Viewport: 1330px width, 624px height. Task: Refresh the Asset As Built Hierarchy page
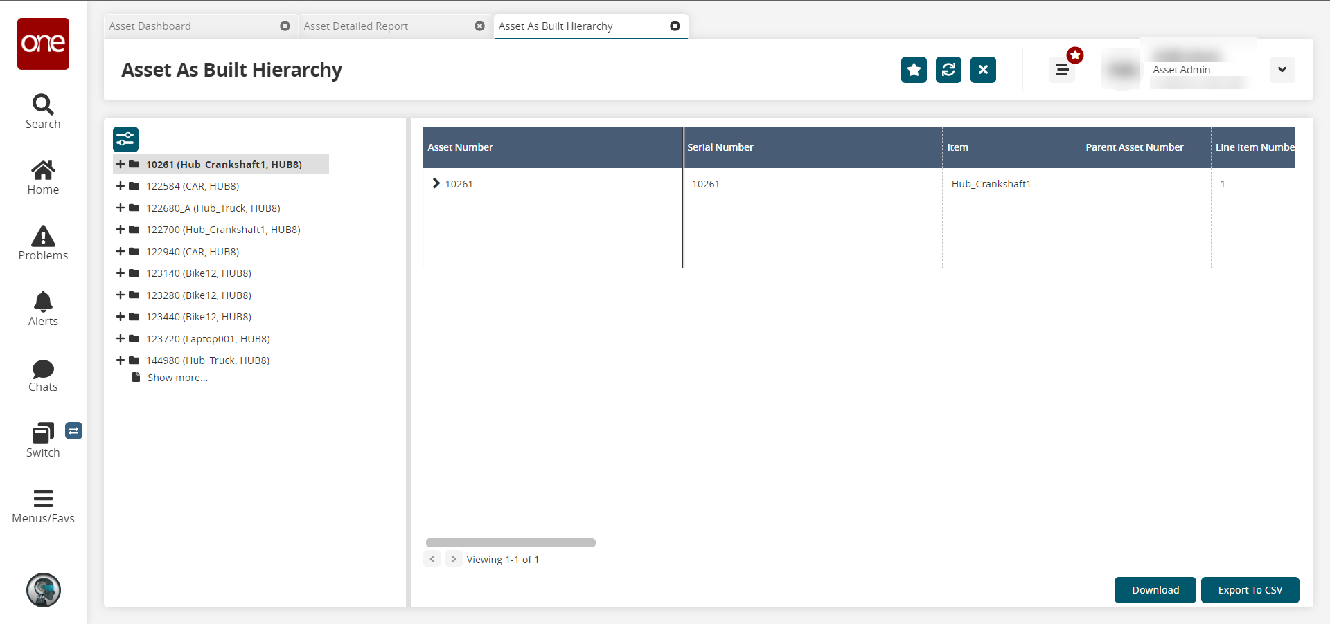(948, 70)
